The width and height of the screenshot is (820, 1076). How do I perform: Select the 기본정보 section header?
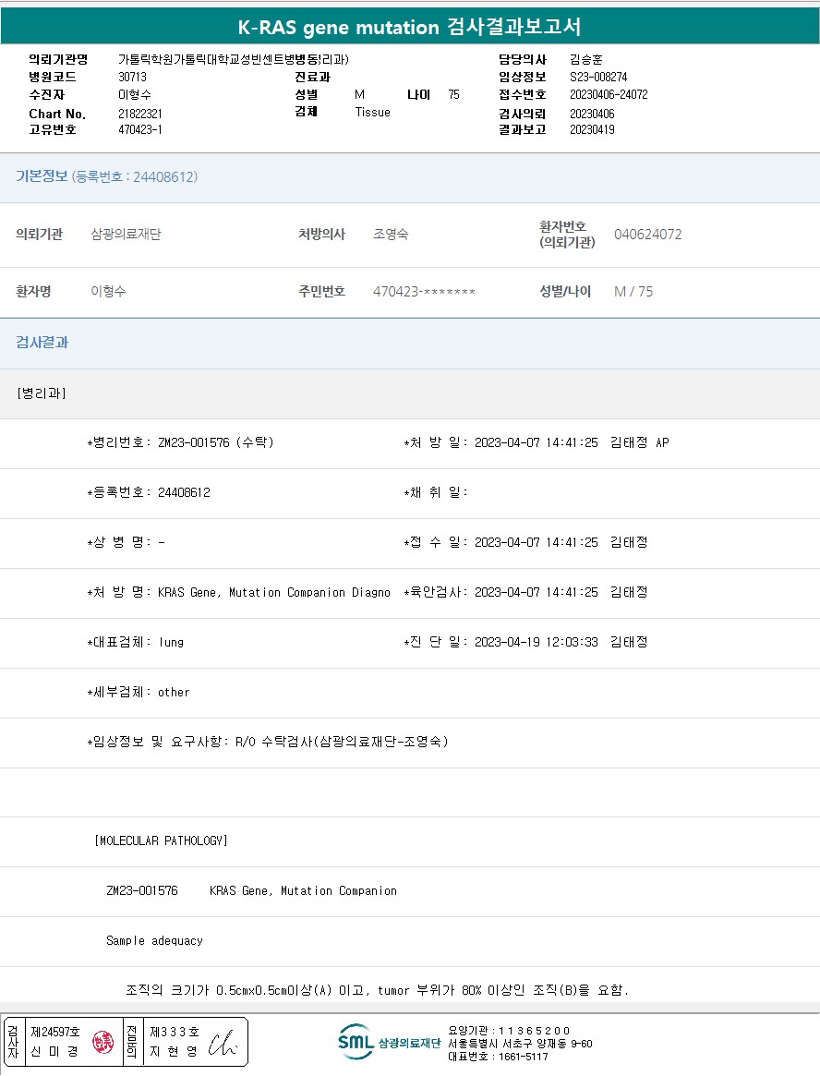pyautogui.click(x=42, y=176)
